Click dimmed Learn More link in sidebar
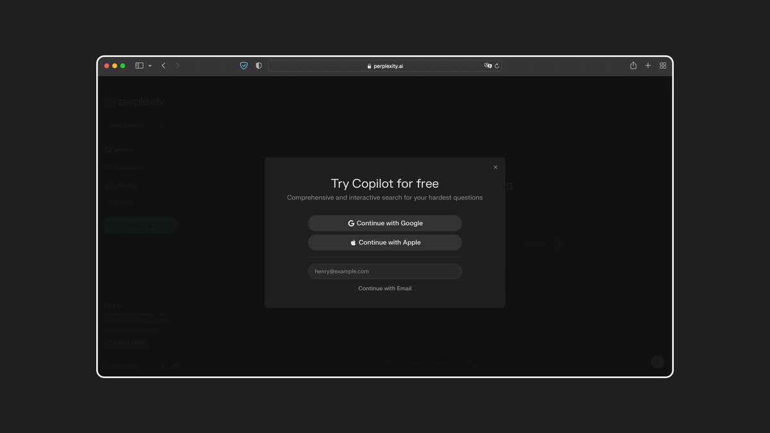The image size is (770, 433). 126,342
